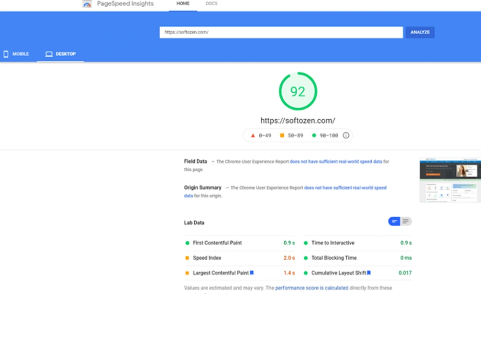Screen dimensions: 481x361
Task: Click the red triangle 0-49 legend icon
Action: pos(253,136)
